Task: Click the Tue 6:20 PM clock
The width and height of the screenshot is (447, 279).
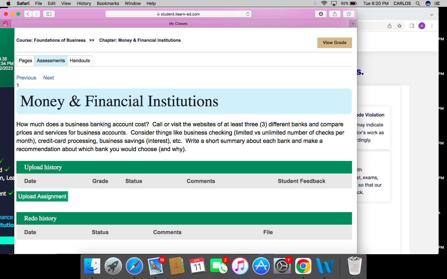Action: 376,3
